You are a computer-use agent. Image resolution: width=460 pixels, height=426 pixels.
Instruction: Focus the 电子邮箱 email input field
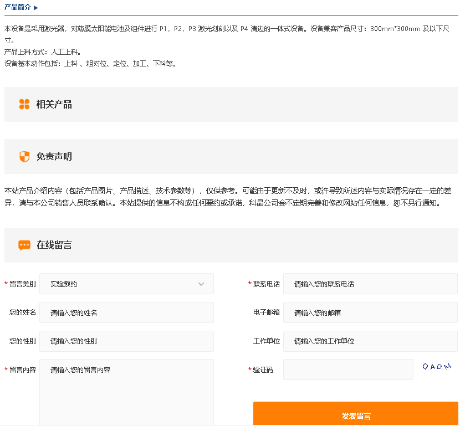(x=370, y=312)
